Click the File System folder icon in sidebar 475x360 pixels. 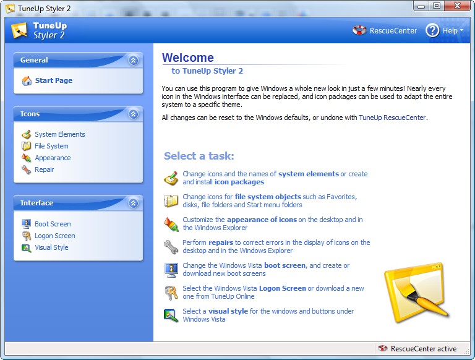[26, 146]
